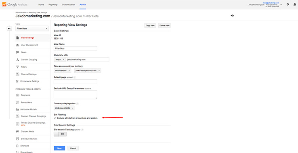Image resolution: width=298 pixels, height=153 pixels.
Task: Click help icon next to Site search Tracking
Action: point(82,130)
